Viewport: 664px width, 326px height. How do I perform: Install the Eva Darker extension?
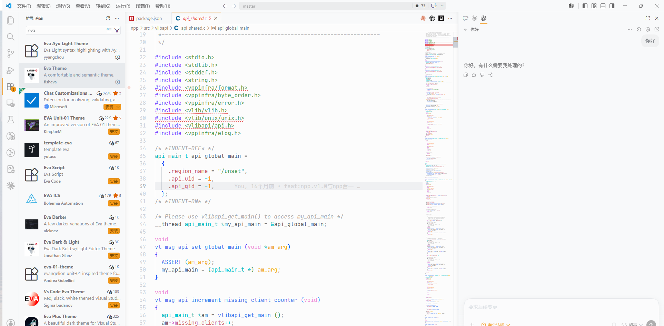[x=114, y=231]
